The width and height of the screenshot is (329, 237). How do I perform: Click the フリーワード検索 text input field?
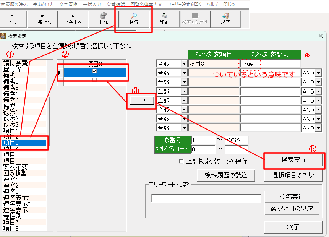(x=206, y=198)
